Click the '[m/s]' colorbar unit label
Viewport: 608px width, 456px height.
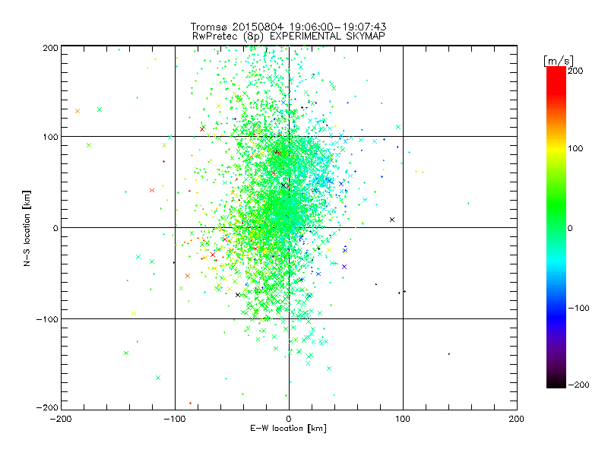(x=559, y=61)
